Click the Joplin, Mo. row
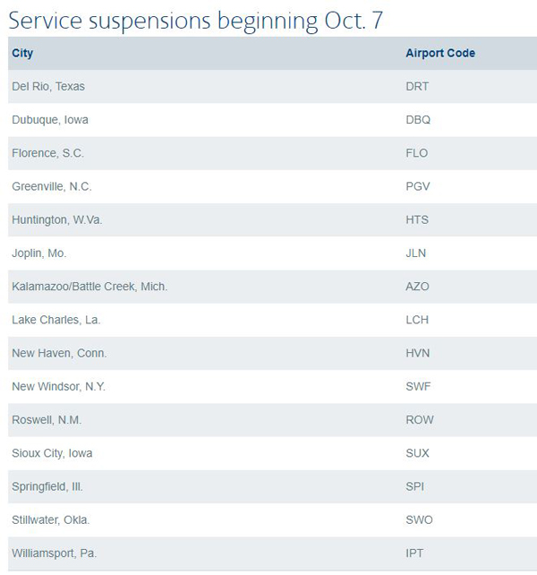The image size is (537, 575). tap(272, 253)
